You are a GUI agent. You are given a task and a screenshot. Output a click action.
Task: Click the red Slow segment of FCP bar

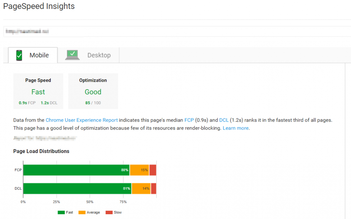point(153,170)
